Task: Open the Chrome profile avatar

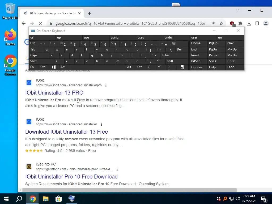Action: coord(266,23)
